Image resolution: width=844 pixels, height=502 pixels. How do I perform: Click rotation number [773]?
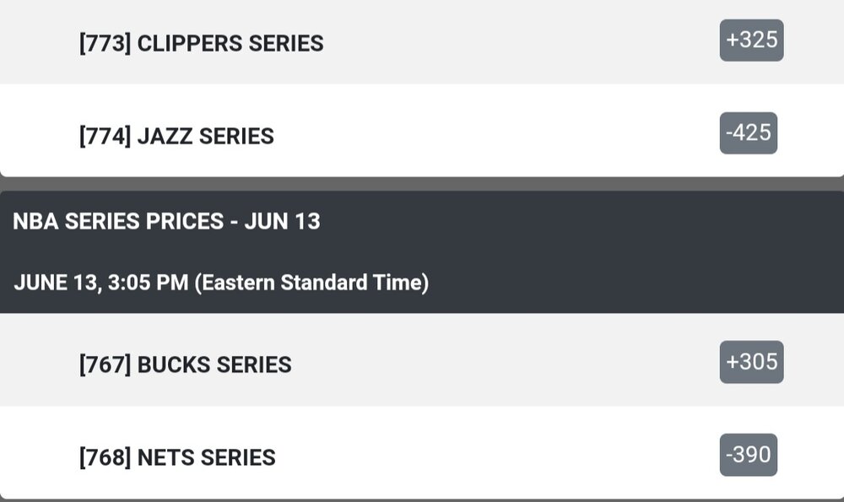click(x=105, y=44)
